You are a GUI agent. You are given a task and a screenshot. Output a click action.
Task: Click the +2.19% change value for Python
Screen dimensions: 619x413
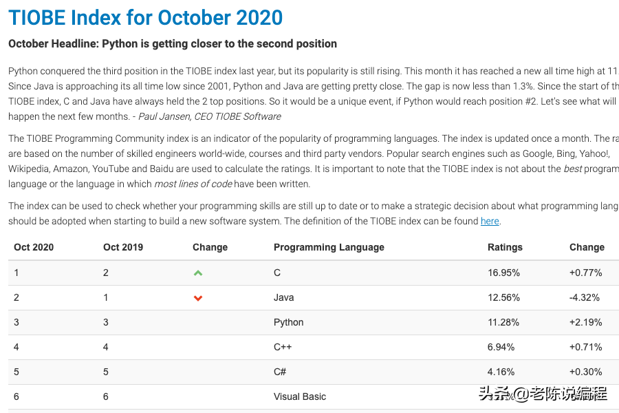[x=585, y=322]
